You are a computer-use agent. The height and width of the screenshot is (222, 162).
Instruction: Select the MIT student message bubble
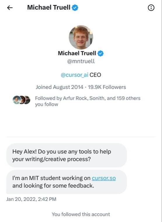pos(67,182)
